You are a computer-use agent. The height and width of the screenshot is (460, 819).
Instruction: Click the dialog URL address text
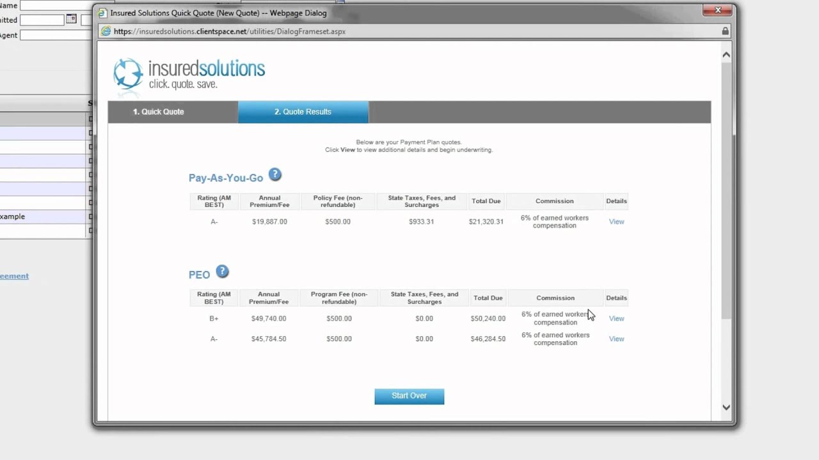230,31
